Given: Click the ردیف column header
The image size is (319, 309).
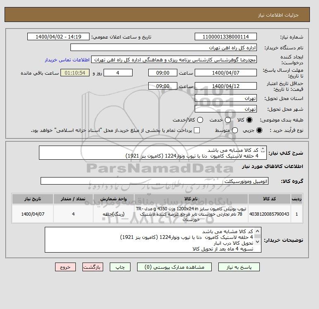Looking at the screenshot, I should click(297, 199).
